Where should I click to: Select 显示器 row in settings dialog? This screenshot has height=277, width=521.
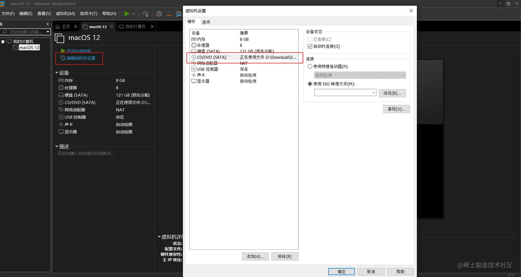pos(244,81)
